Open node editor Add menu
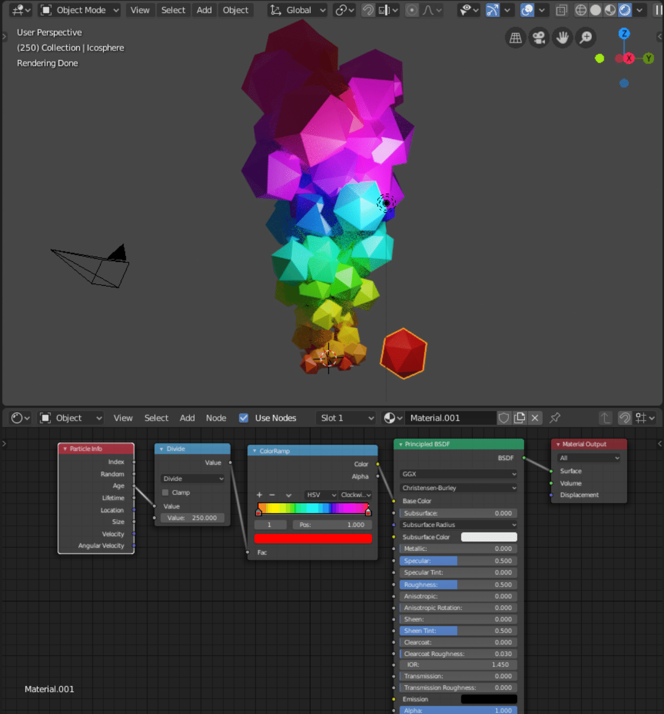Image resolution: width=664 pixels, height=714 pixels. coord(187,418)
